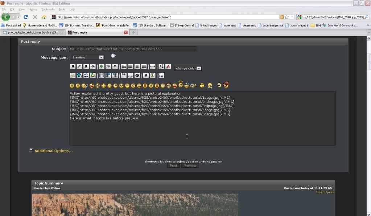Go back with the green back arrow
371x216 pixels.
pos(5,17)
